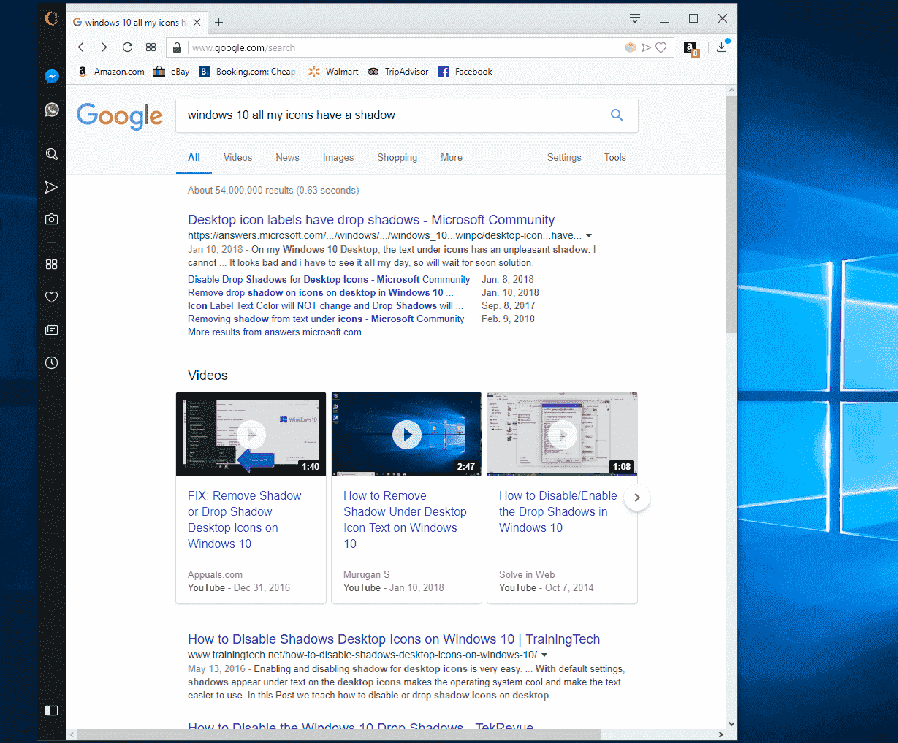898x743 pixels.
Task: Select the All results tab
Action: tap(194, 158)
